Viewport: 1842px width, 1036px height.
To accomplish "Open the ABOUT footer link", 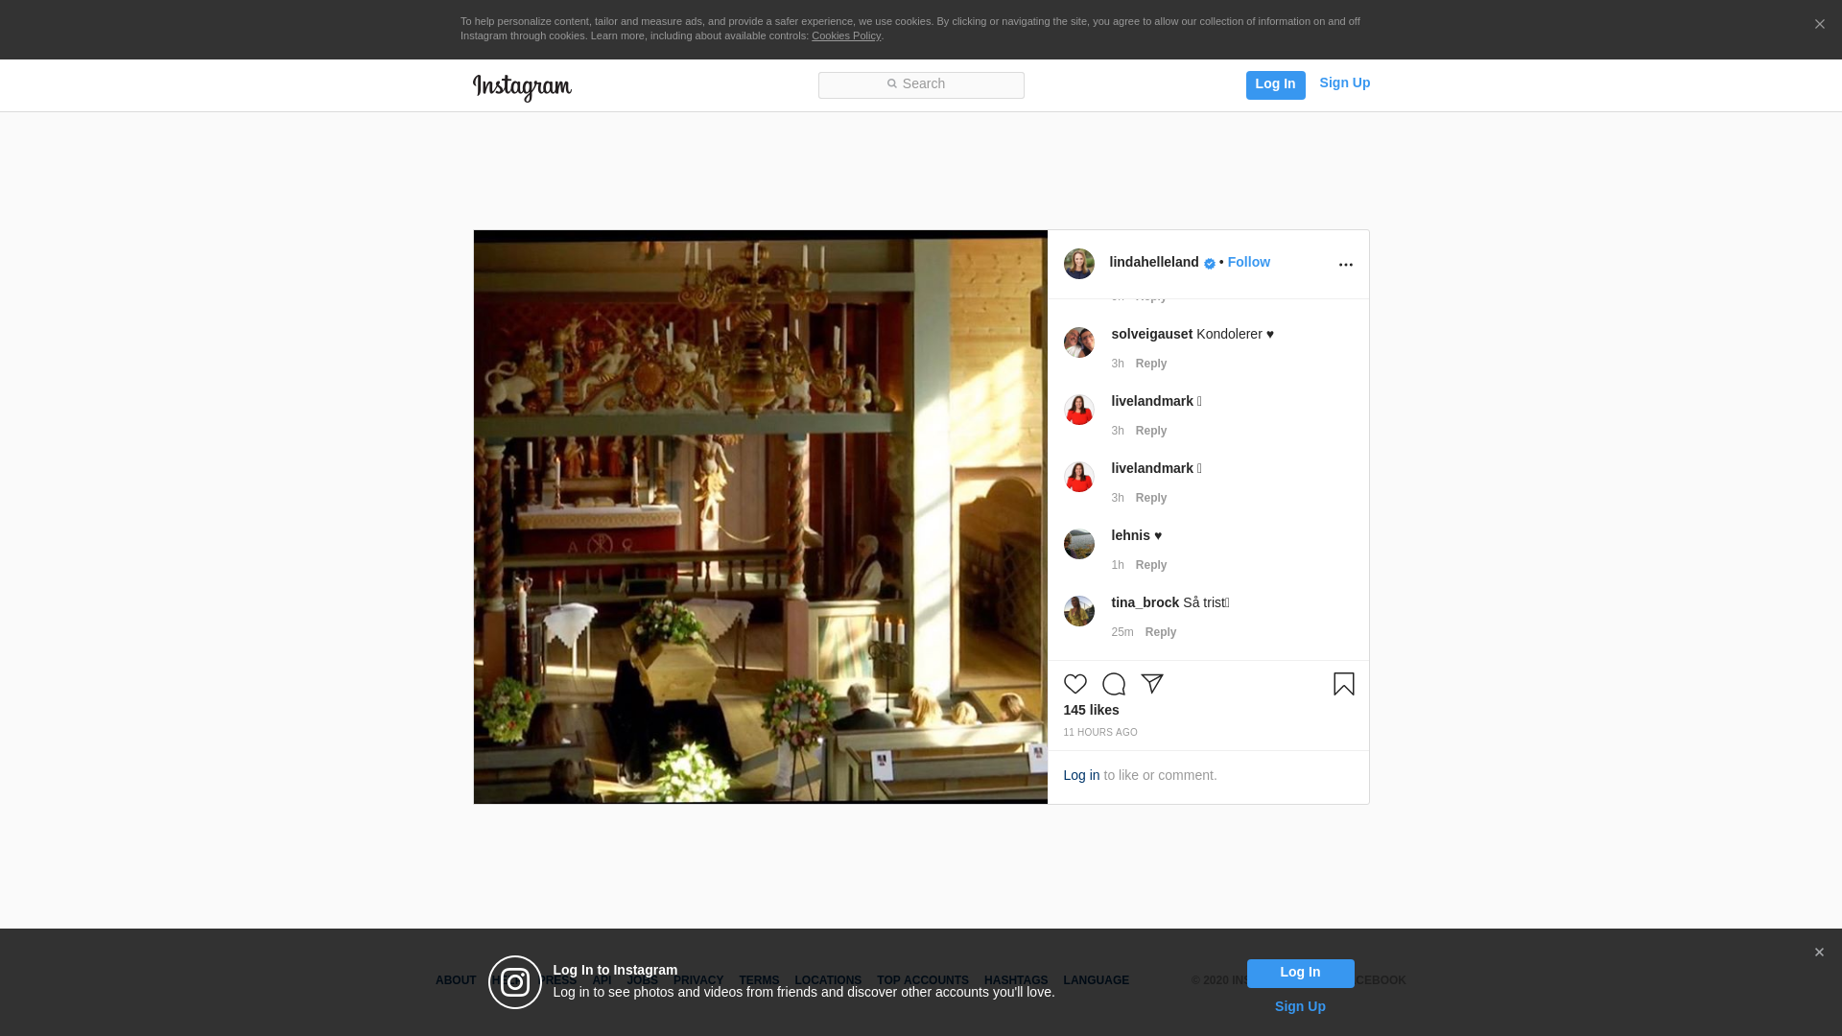I will (x=456, y=980).
